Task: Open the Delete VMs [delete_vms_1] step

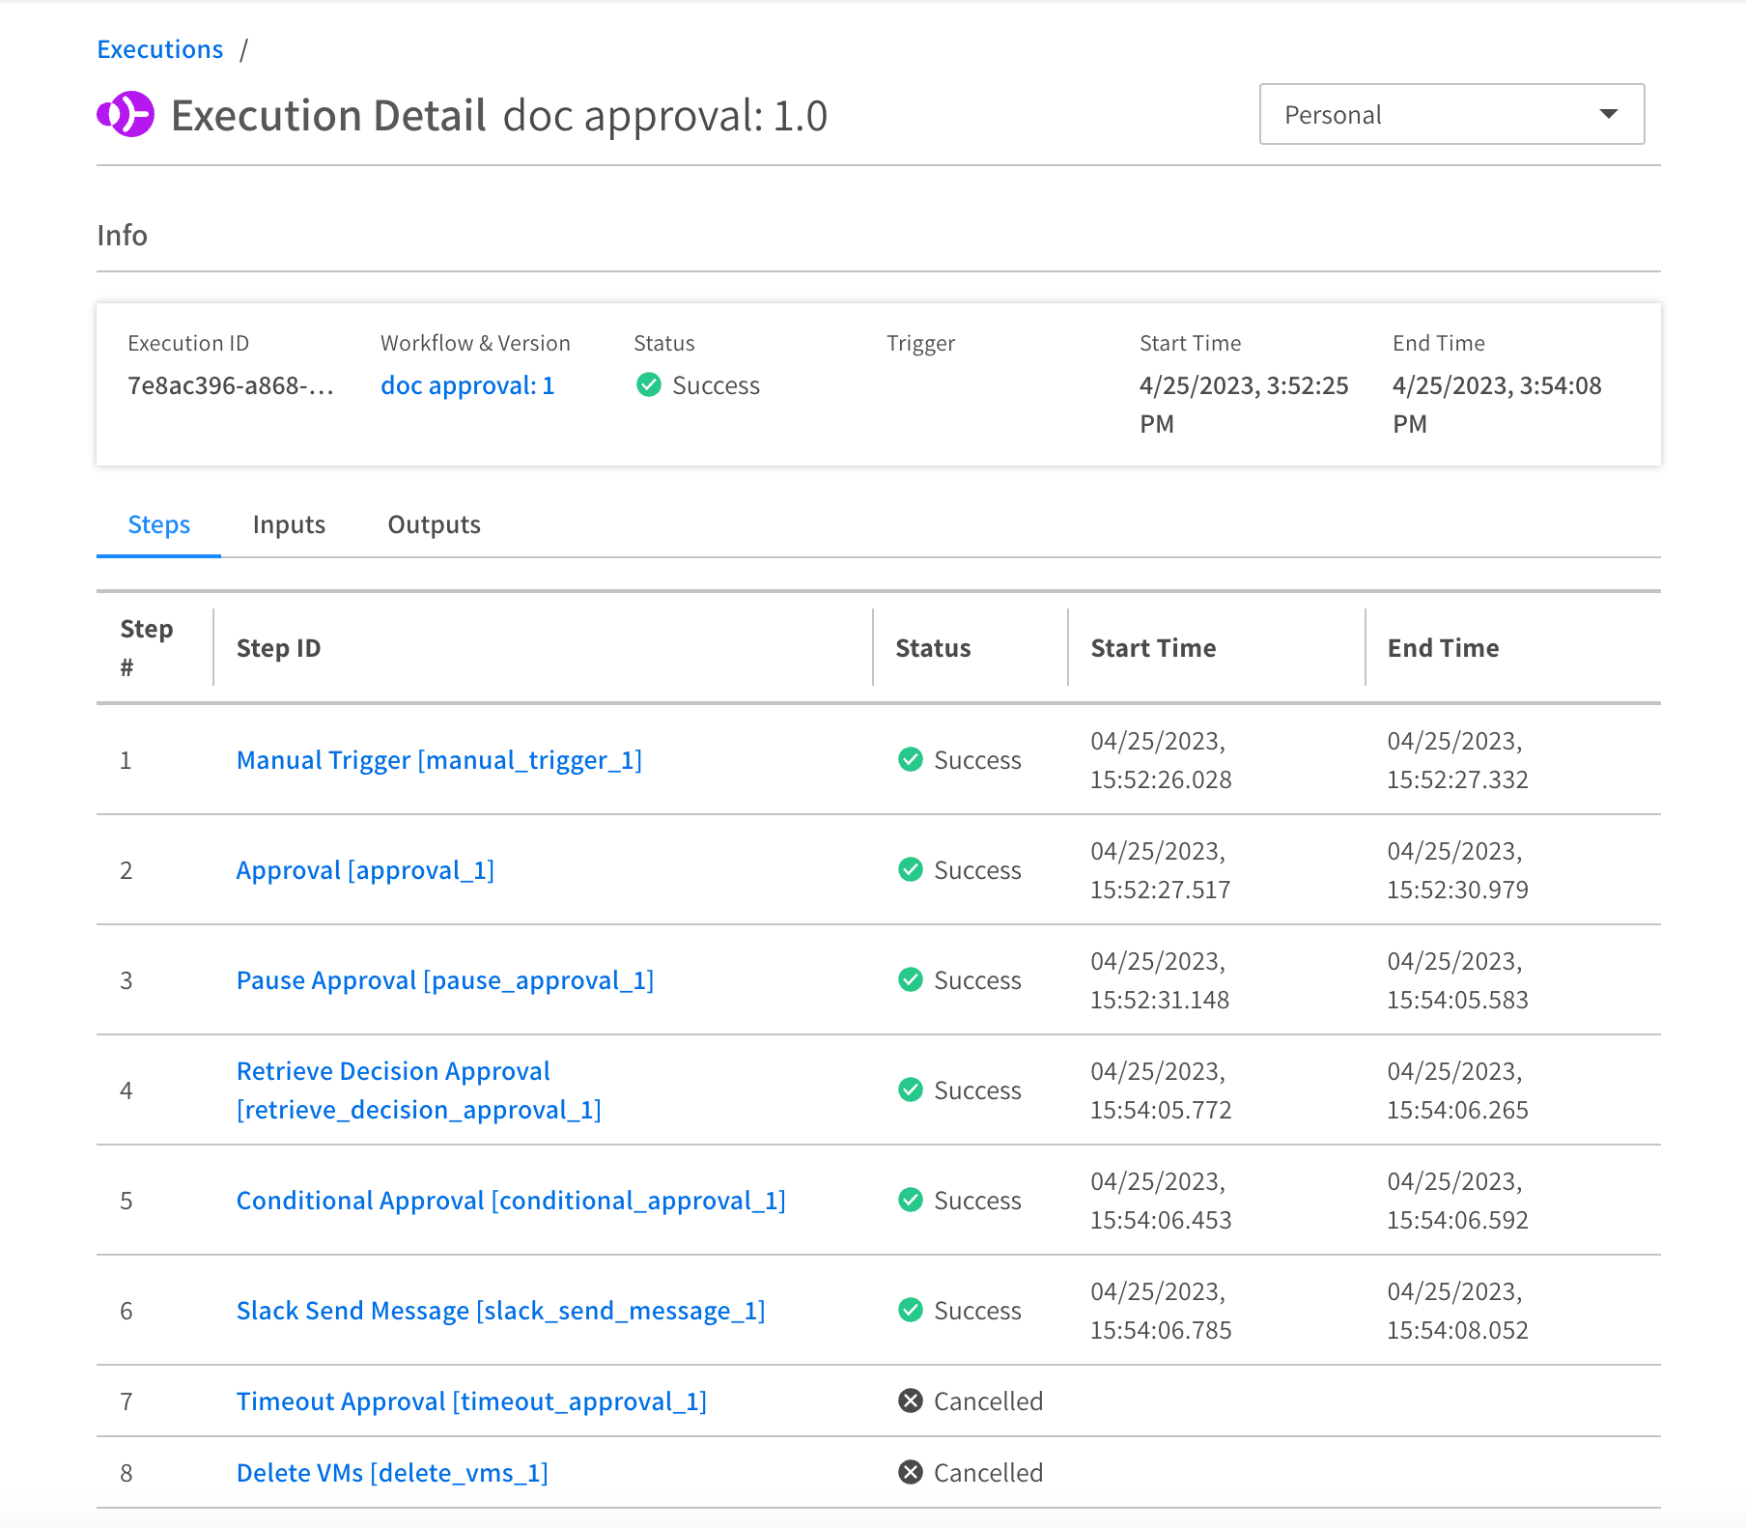Action: 392,1473
